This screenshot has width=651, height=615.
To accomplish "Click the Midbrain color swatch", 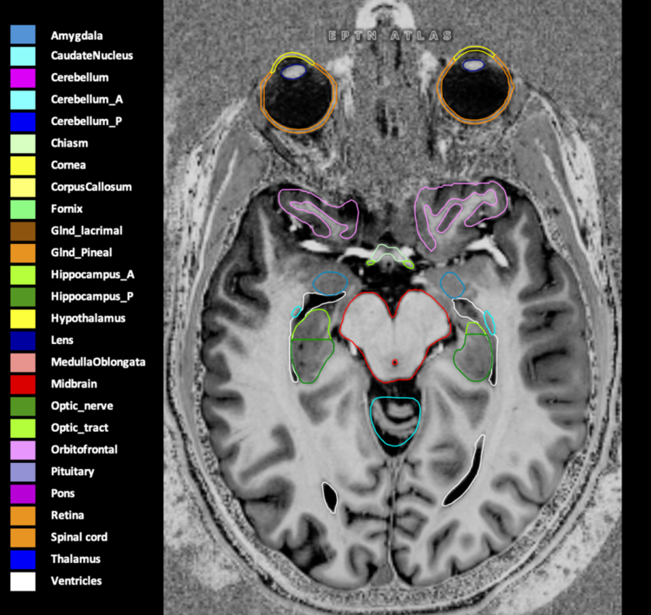I will 23,384.
